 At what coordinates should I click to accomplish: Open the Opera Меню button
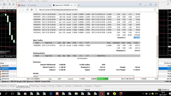point(21,5)
